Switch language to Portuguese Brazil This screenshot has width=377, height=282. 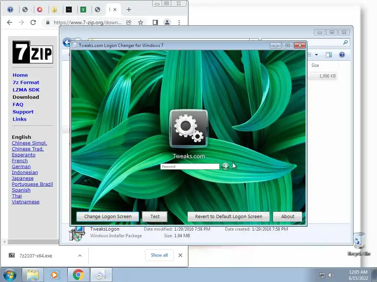(x=32, y=184)
